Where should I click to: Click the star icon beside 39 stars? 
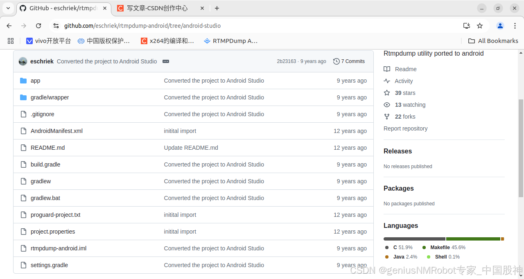[387, 93]
